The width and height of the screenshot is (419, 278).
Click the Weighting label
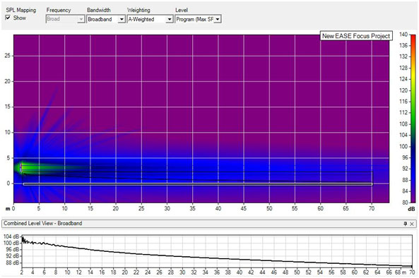tap(138, 10)
